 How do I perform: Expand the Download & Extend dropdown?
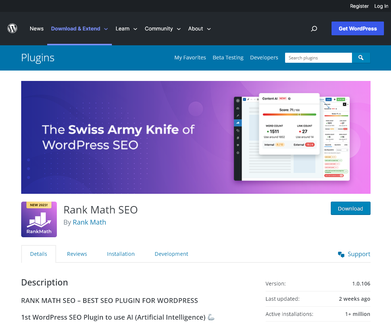(x=79, y=29)
